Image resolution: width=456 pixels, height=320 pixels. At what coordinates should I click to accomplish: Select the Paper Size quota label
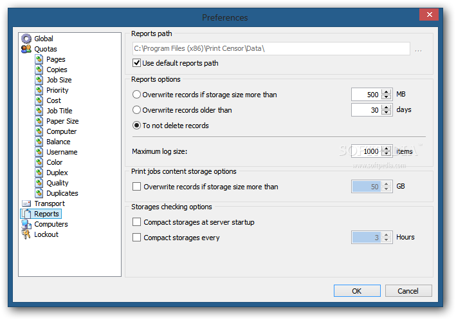click(62, 121)
